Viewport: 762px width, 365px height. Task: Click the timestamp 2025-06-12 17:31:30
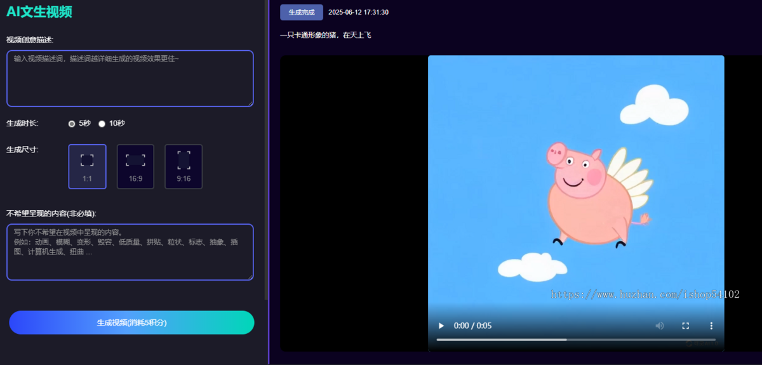[358, 12]
